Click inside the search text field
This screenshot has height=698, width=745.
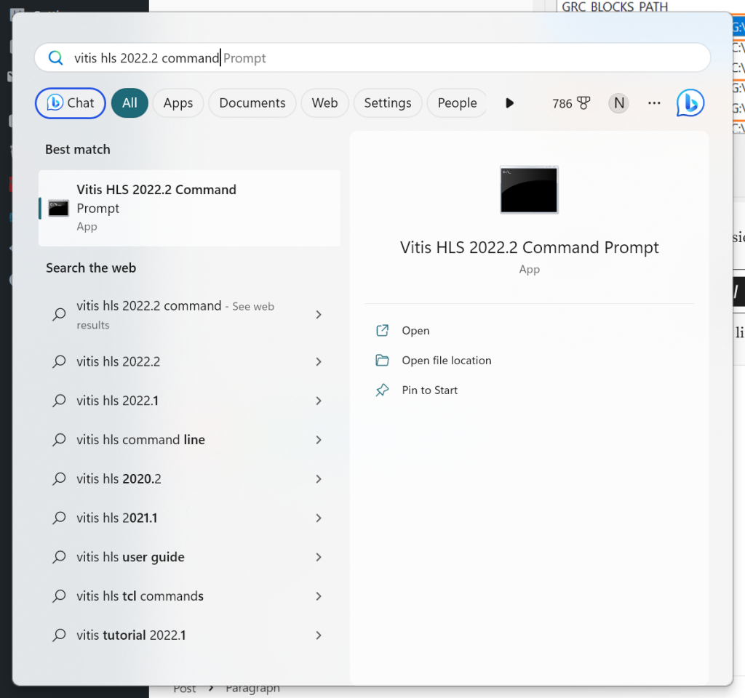(x=372, y=58)
